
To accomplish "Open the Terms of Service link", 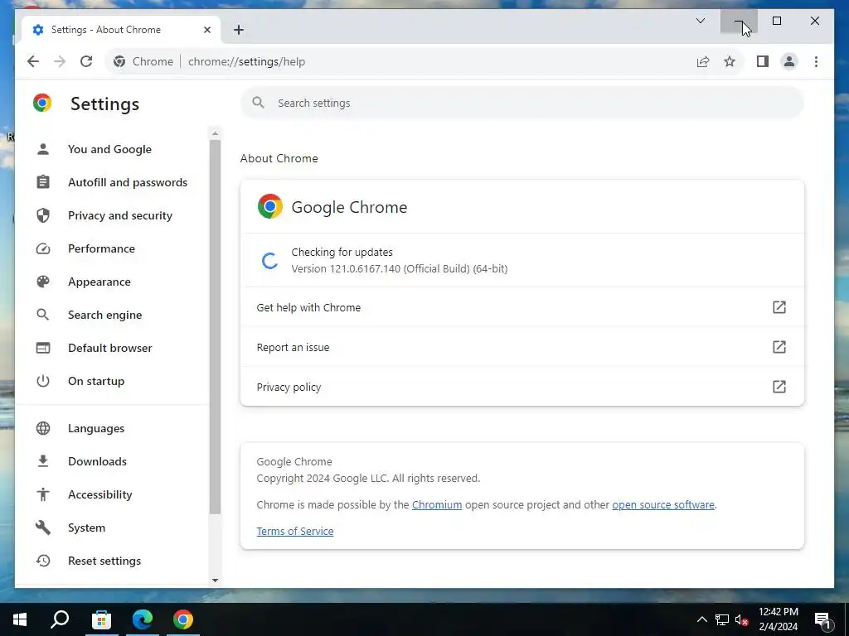I will (295, 531).
